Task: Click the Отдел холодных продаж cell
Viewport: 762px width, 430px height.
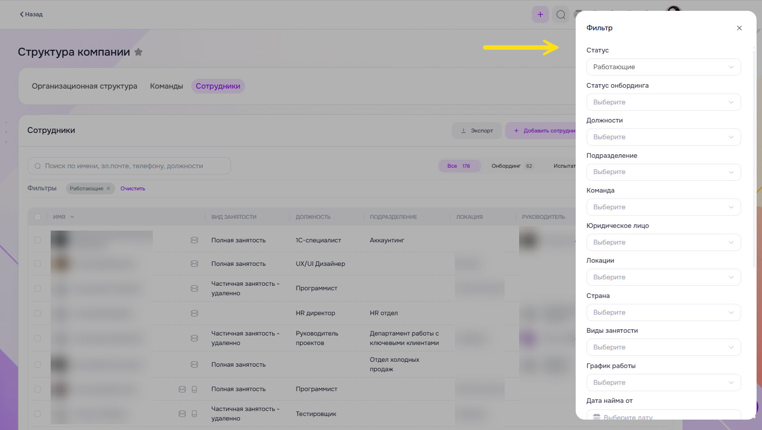Action: tap(394, 364)
